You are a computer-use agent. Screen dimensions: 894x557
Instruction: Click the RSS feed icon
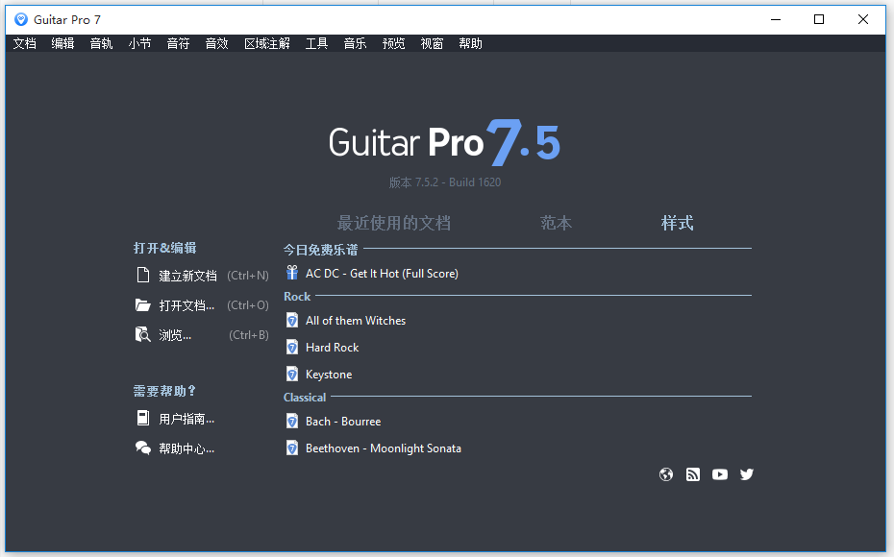tap(693, 473)
